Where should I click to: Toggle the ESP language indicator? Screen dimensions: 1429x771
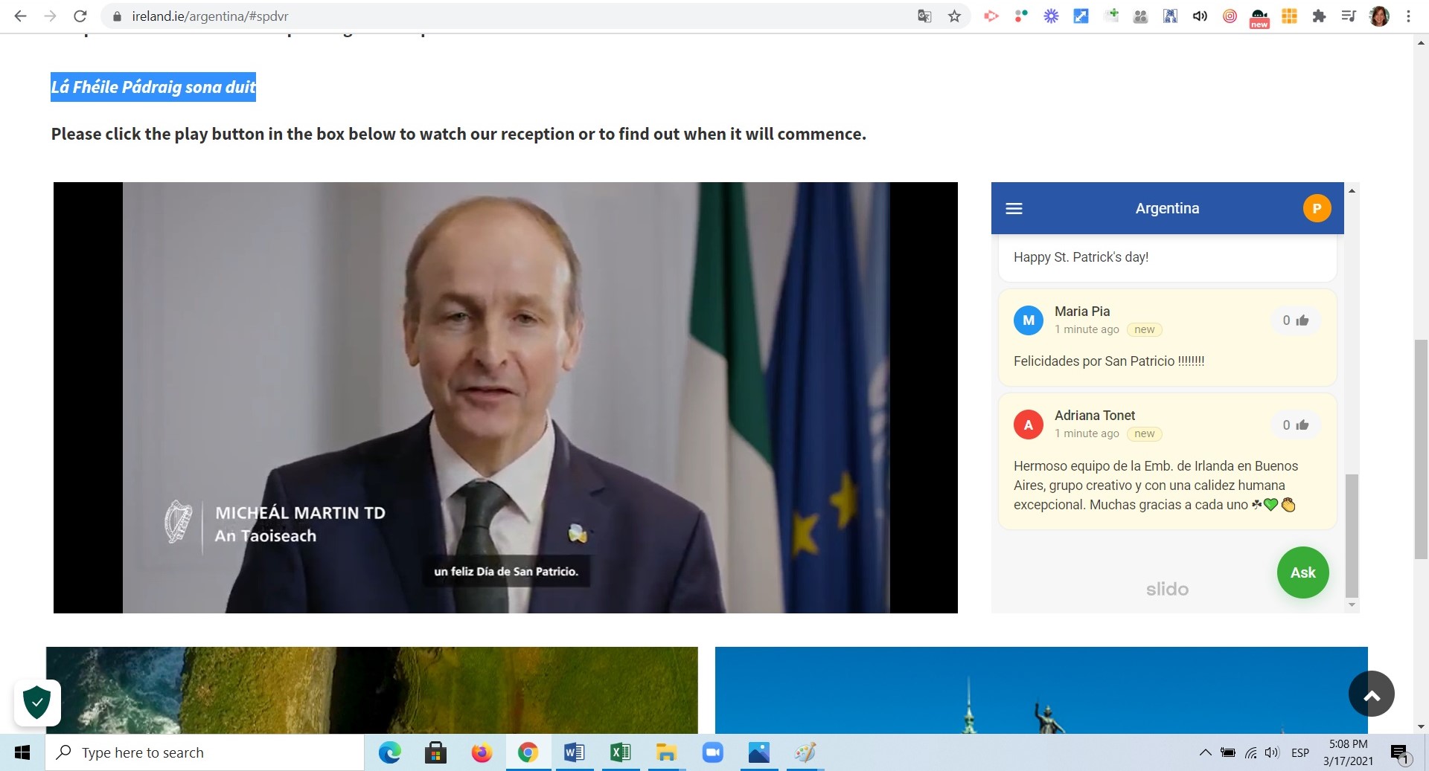[x=1299, y=752]
